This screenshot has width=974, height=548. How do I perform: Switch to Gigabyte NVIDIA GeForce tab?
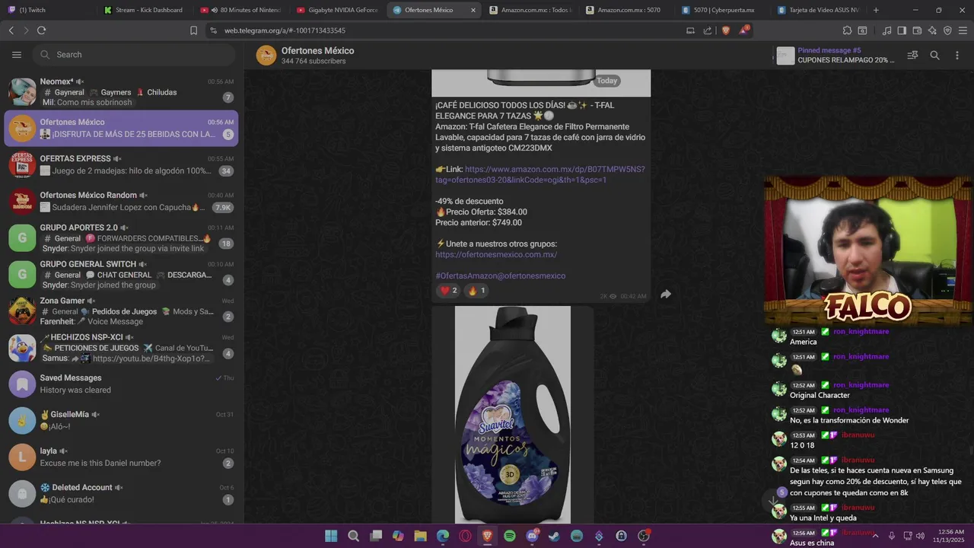(x=337, y=10)
